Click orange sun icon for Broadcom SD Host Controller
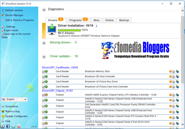185x129 pixels. [x=171, y=77]
